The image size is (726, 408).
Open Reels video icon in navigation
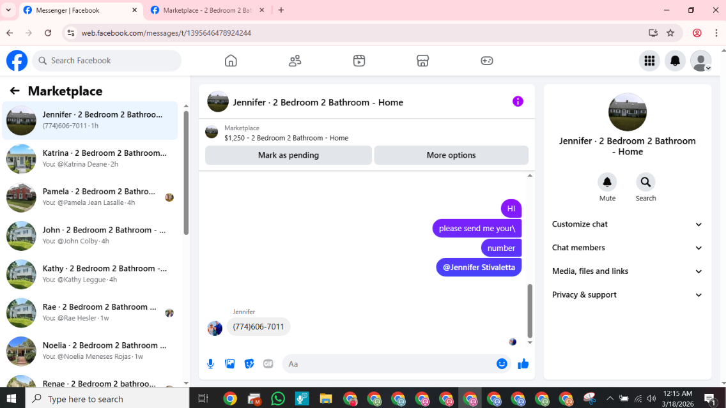tap(359, 61)
